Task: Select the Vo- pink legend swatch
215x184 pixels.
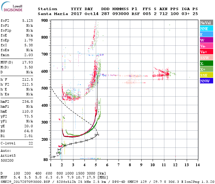Action: [206, 46]
